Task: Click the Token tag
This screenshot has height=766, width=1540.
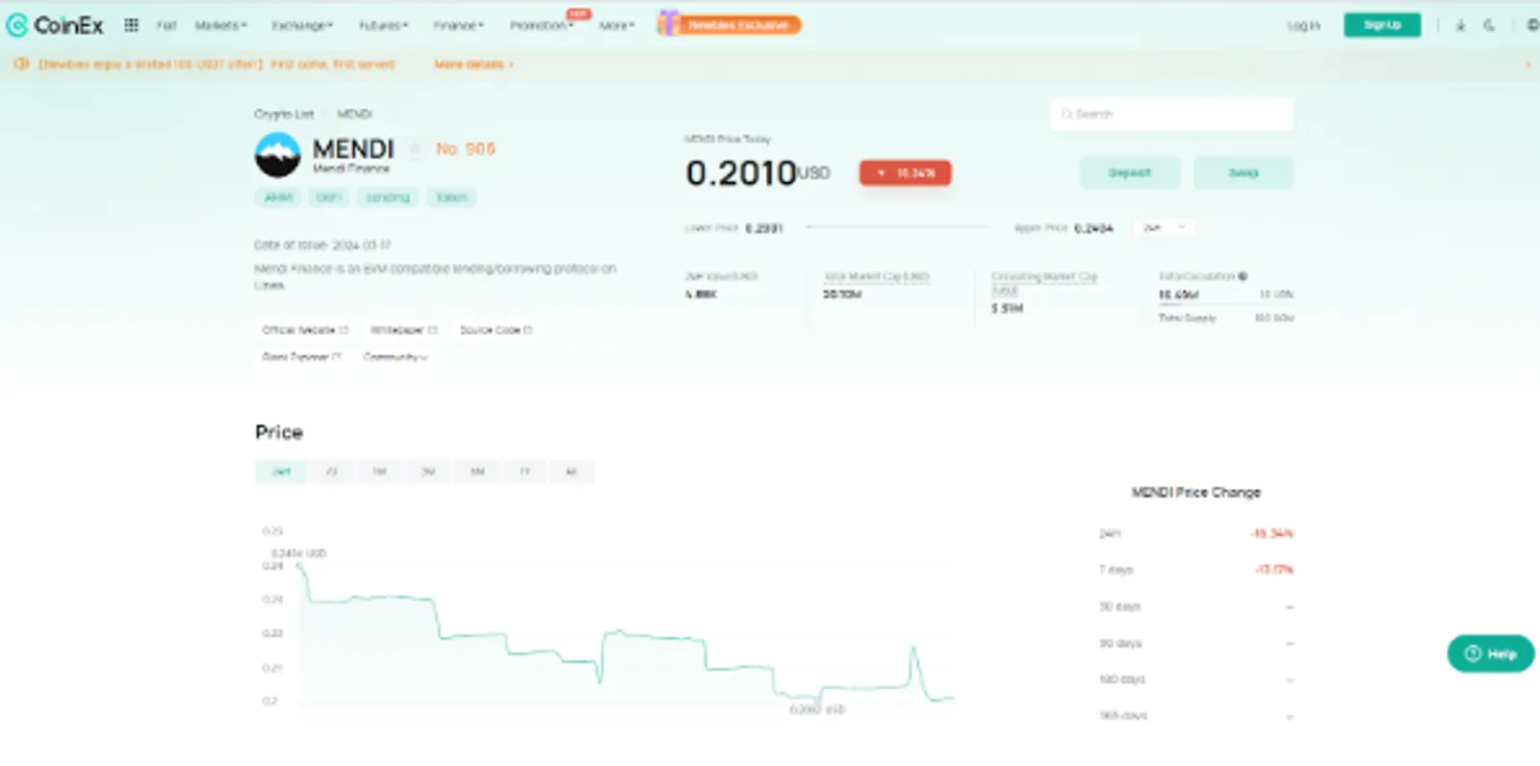Action: tap(451, 197)
